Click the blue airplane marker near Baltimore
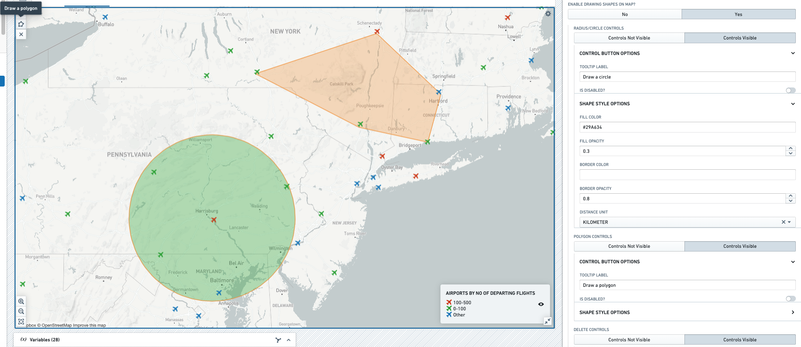The width and height of the screenshot is (801, 347). coord(219,293)
